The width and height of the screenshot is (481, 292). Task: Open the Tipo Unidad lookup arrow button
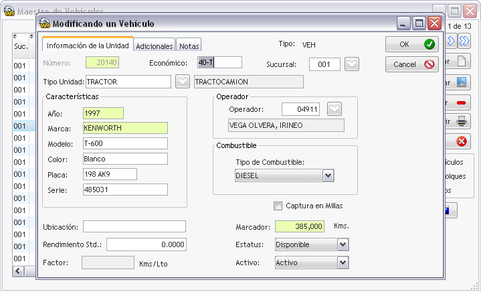pos(183,82)
